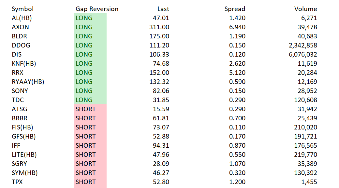Click the LITE(HB) symbol cell
Viewport: 339px width, 188px height.
tap(24, 154)
